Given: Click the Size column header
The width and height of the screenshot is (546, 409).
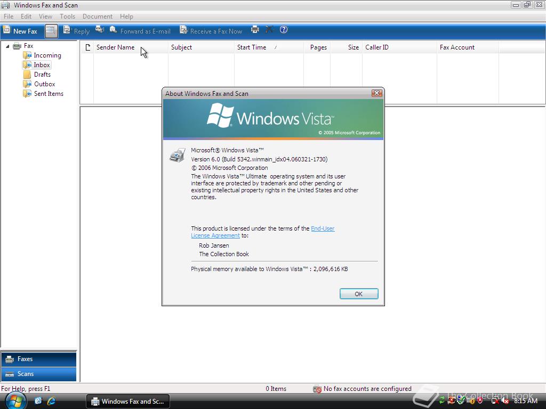Looking at the screenshot, I should click(347, 47).
